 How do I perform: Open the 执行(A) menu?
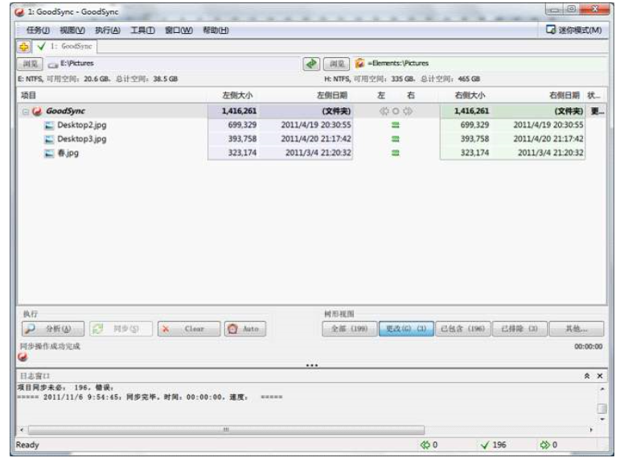[x=108, y=30]
